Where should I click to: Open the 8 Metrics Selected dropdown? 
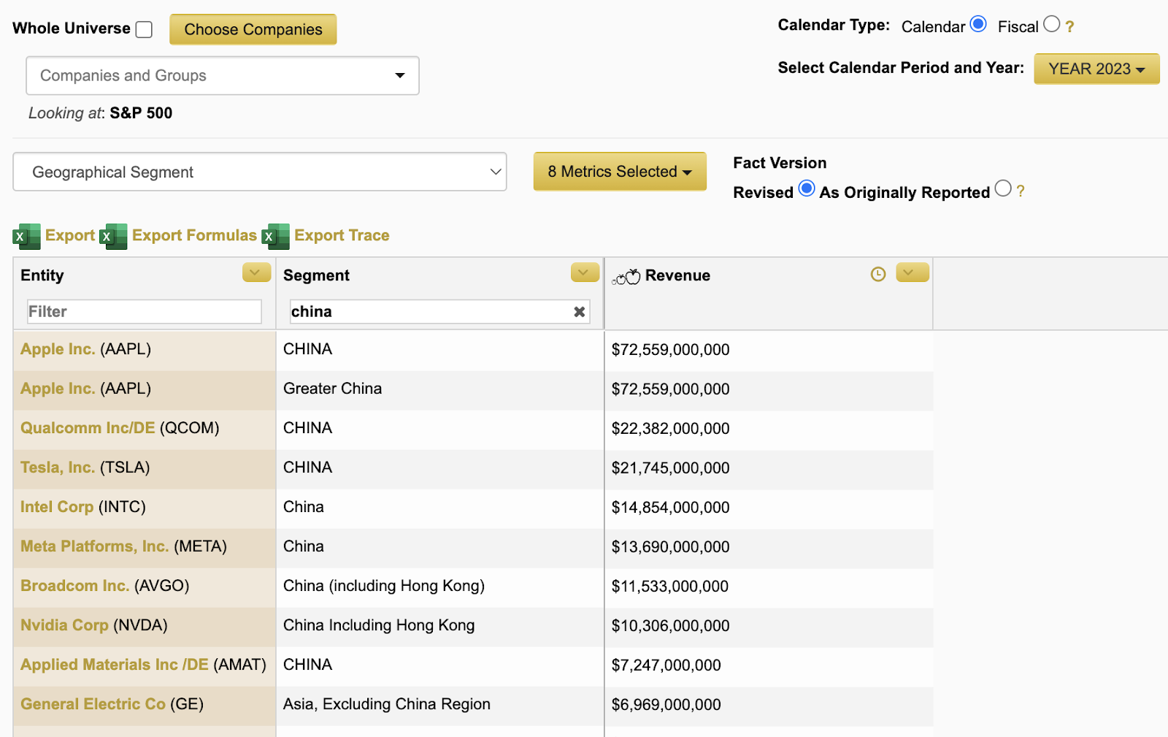click(x=620, y=171)
